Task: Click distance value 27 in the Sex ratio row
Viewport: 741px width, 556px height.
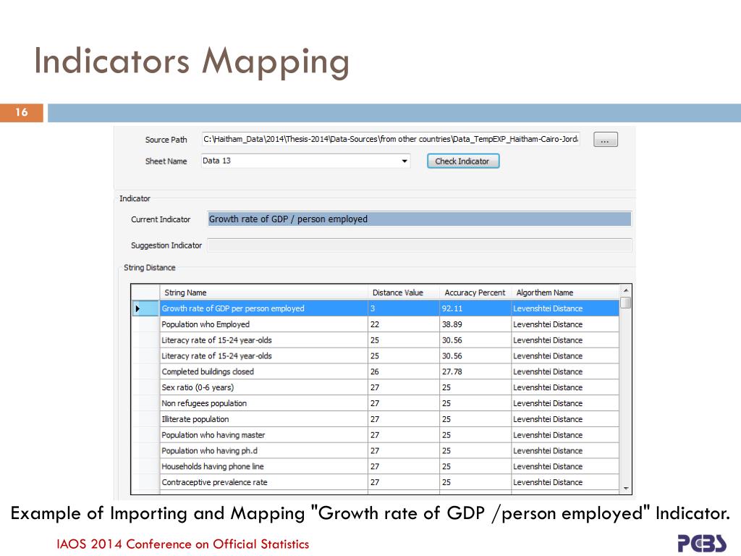Action: (x=404, y=387)
